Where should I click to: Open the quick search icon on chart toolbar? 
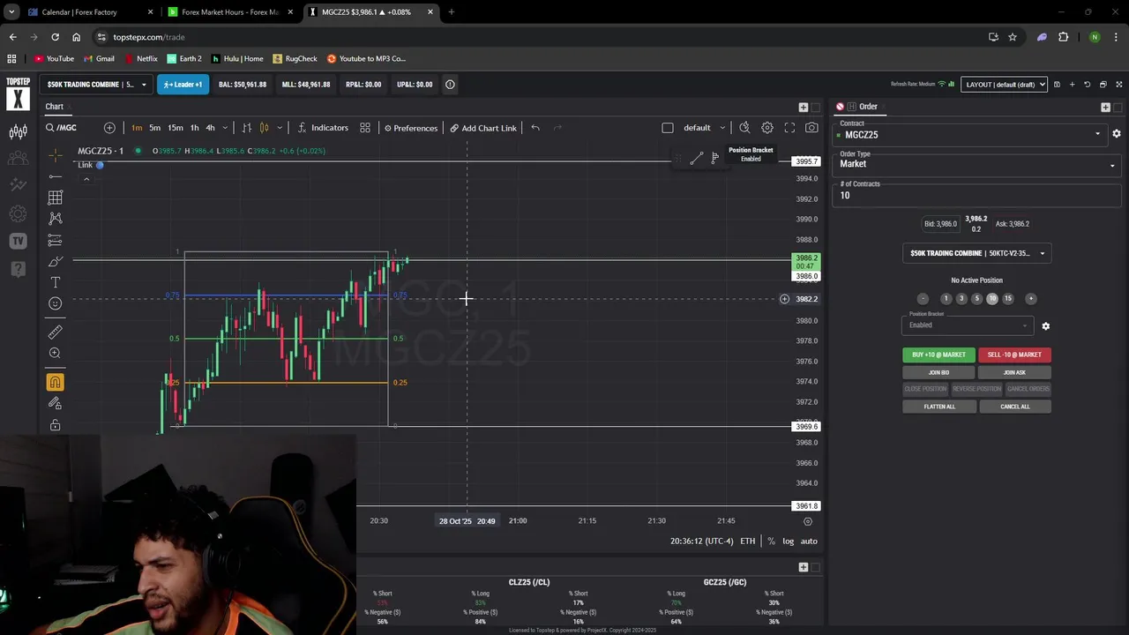click(x=744, y=128)
